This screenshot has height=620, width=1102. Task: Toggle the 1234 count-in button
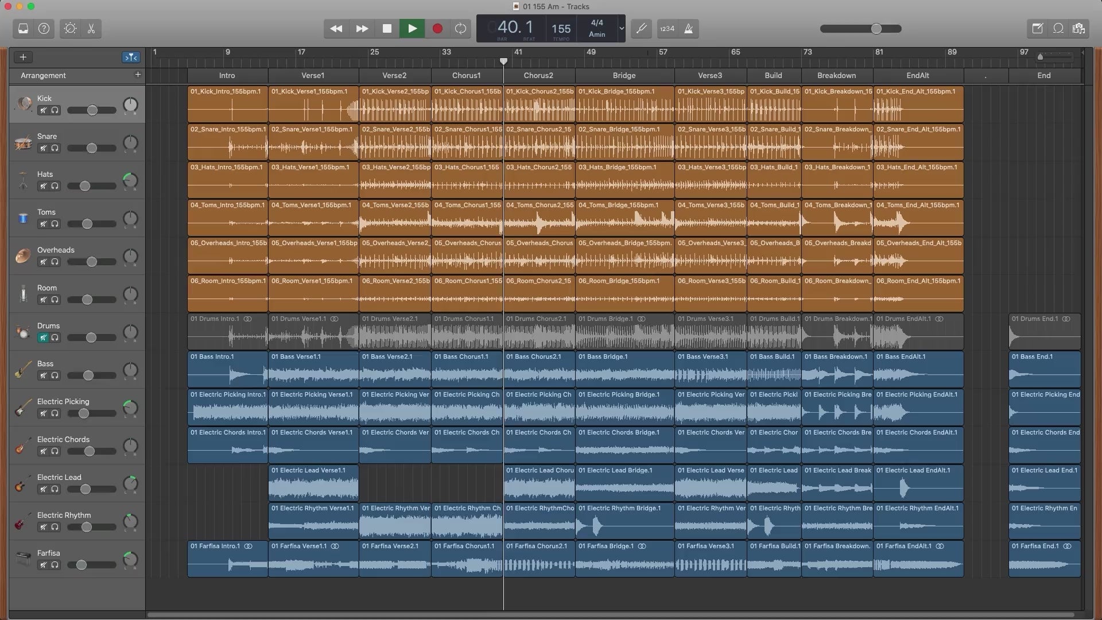tap(667, 29)
